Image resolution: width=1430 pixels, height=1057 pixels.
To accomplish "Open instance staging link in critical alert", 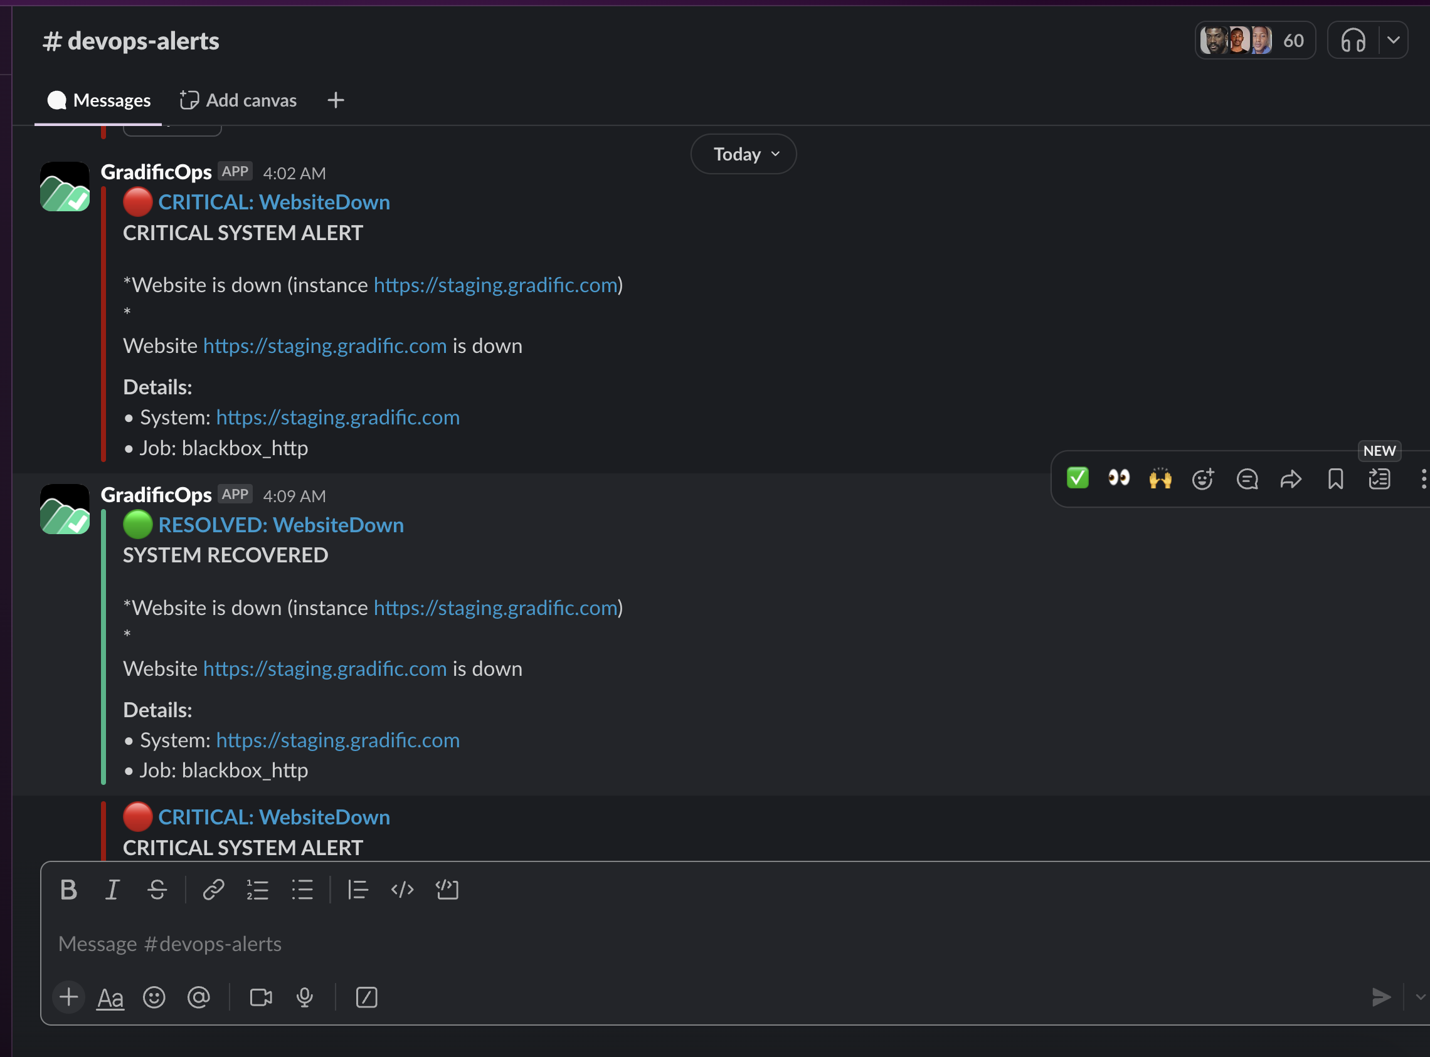I will tap(495, 285).
